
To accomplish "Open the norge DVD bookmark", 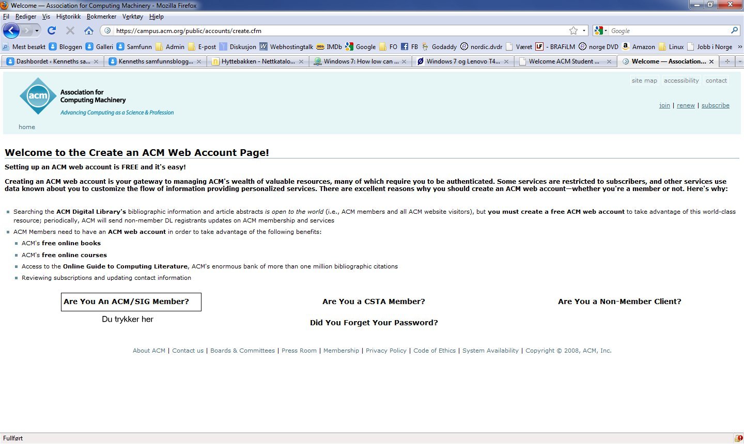I will click(598, 46).
